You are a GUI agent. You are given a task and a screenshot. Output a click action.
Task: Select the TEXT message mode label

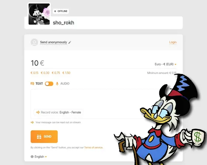point(39,84)
